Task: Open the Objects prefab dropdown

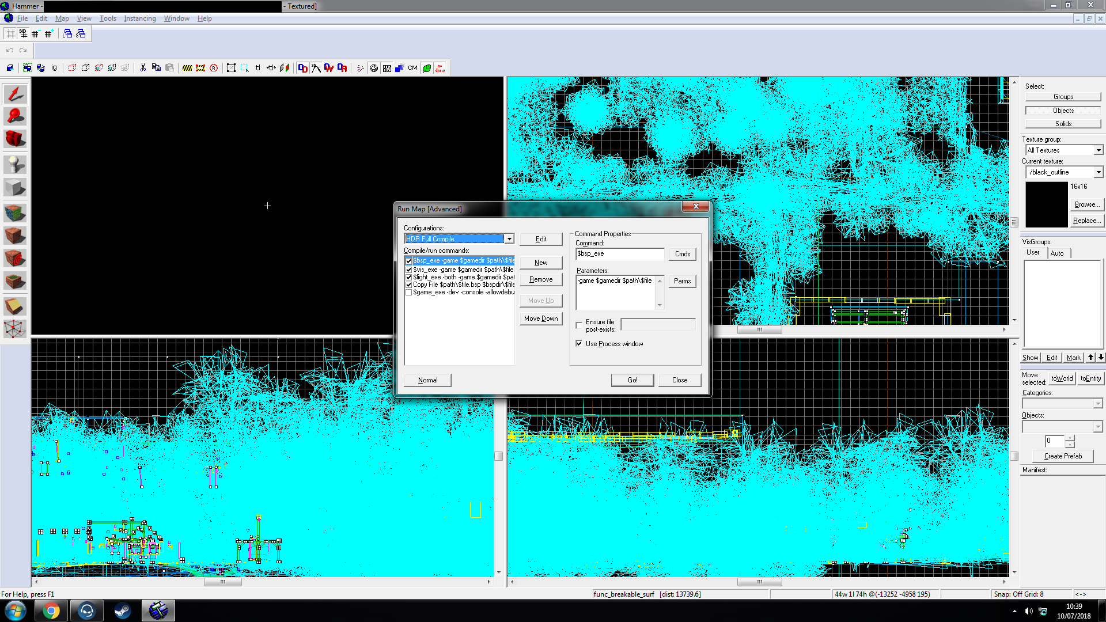Action: point(1098,427)
